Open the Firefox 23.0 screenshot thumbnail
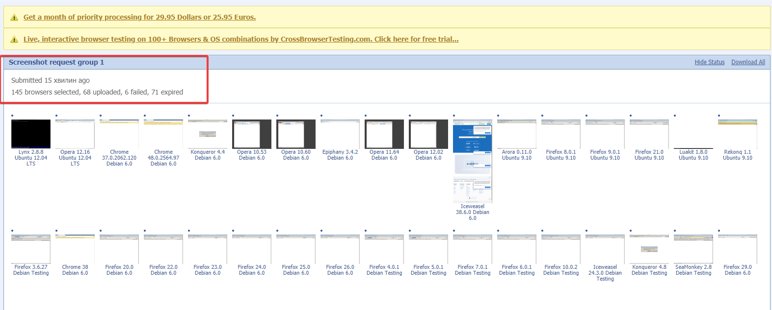The image size is (772, 310). 208,249
